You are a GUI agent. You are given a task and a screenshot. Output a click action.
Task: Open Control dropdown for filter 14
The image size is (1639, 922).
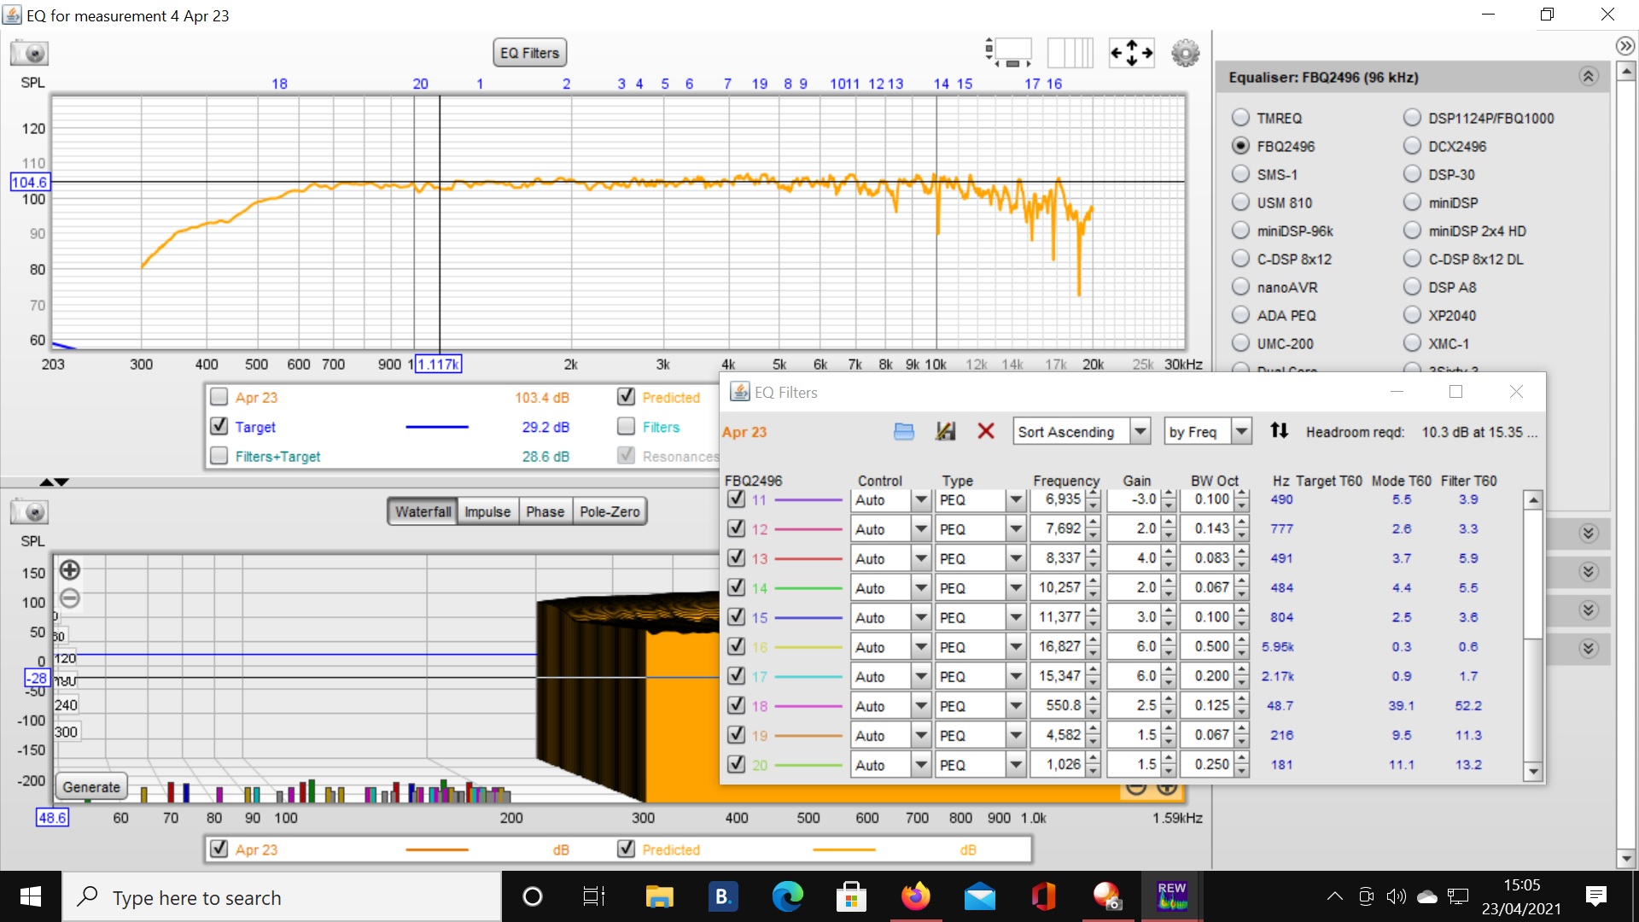[920, 588]
